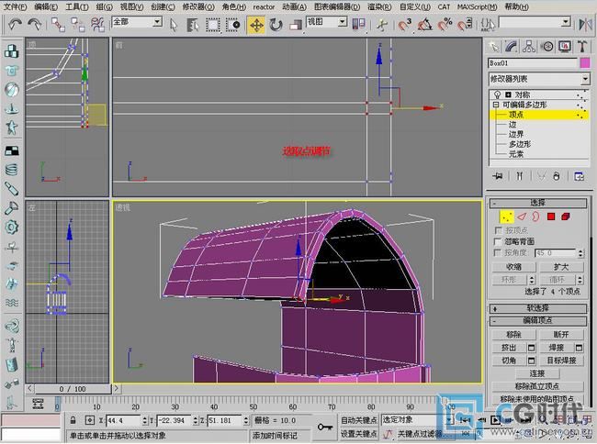The image size is (597, 444).
Task: Open the 全部 selection filter dropdown
Action: point(137,22)
